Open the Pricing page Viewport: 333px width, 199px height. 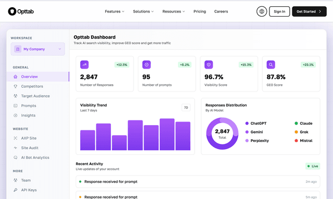coord(200,11)
